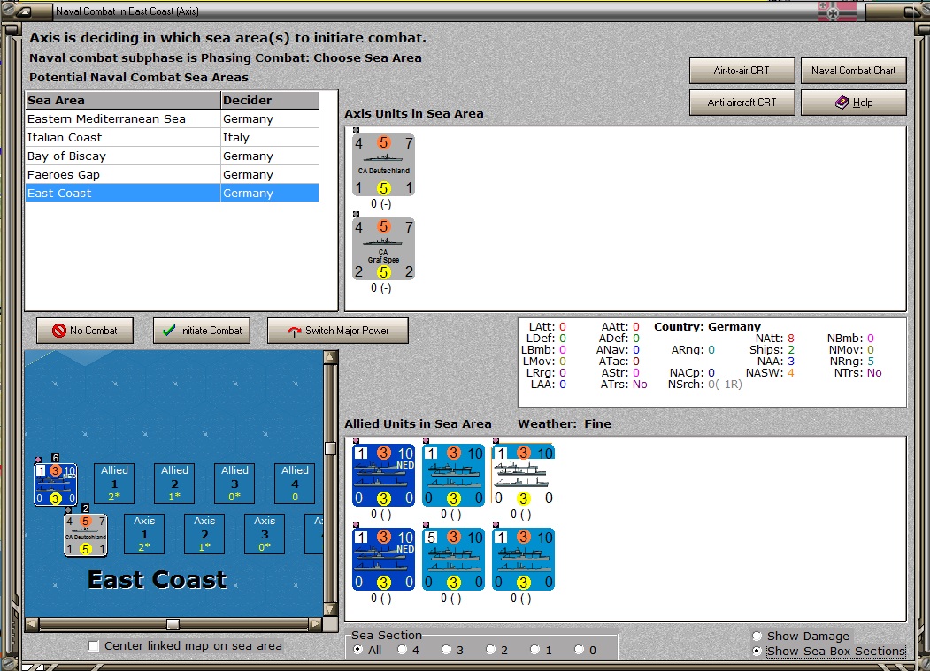
Task: Select sea section 0 radio button
Action: [580, 650]
